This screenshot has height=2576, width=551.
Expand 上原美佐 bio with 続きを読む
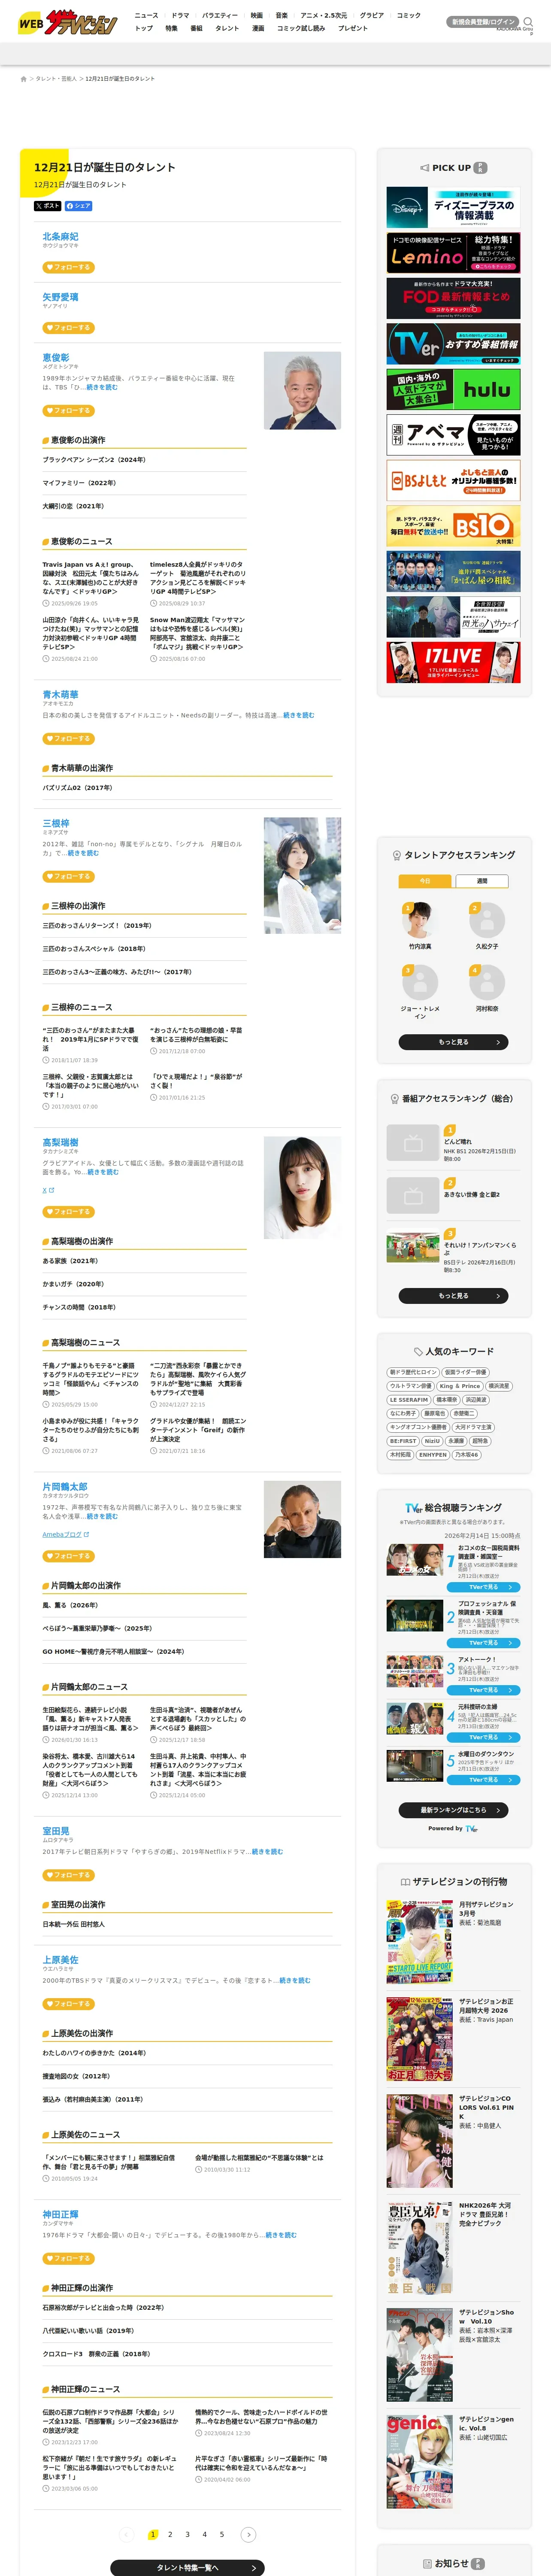[x=295, y=1980]
